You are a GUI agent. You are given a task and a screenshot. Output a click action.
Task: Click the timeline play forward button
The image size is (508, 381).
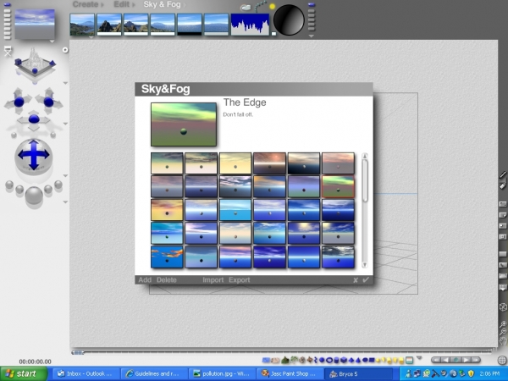[466, 360]
